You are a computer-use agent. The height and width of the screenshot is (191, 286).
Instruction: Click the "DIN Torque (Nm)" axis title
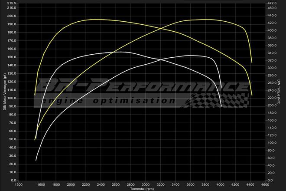(x=279, y=92)
